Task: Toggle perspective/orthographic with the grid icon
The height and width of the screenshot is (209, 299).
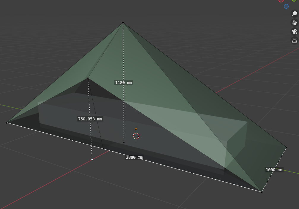Action: pyautogui.click(x=294, y=40)
